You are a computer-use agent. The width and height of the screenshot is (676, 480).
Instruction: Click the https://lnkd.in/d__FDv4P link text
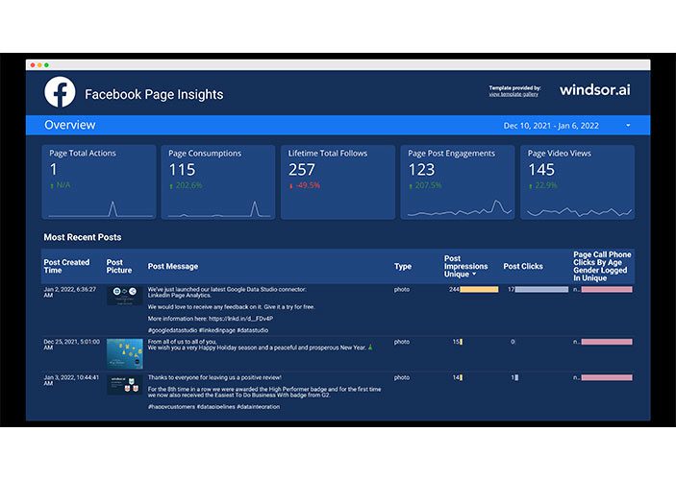pyautogui.click(x=240, y=319)
